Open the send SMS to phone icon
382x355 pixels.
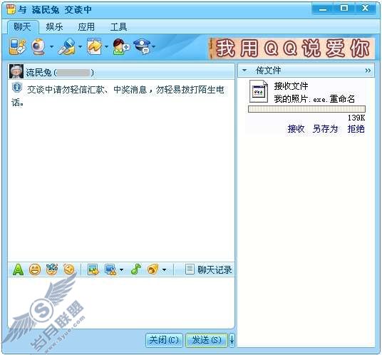18,46
